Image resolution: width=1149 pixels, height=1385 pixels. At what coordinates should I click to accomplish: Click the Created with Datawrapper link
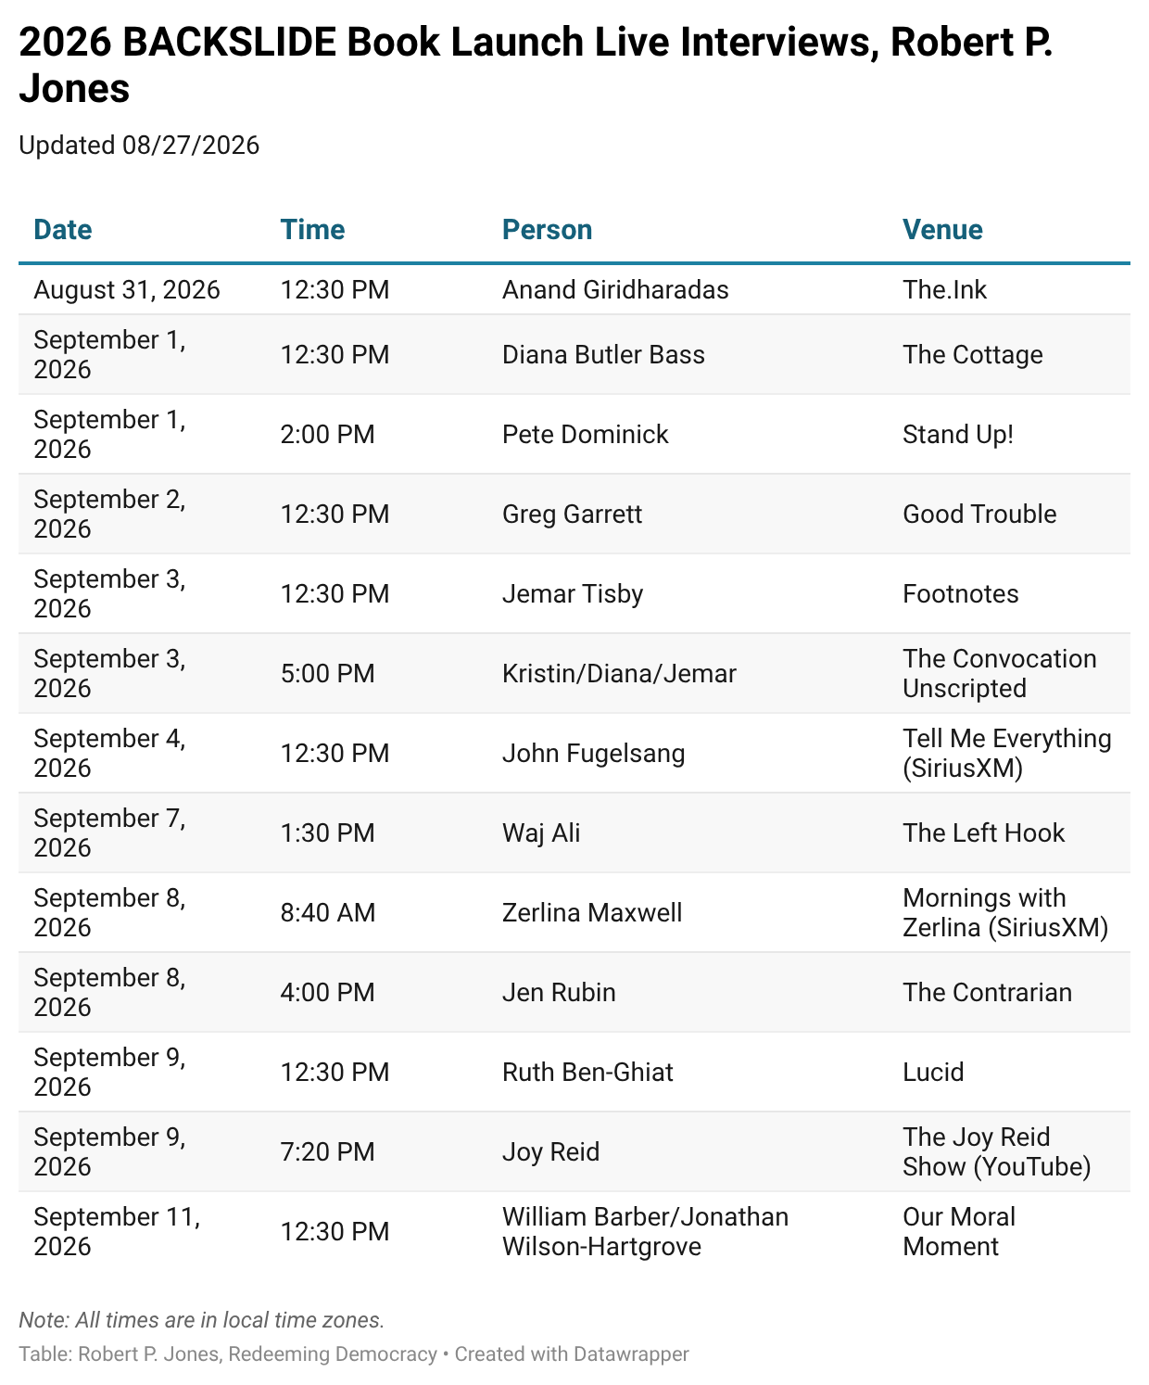(x=572, y=1354)
